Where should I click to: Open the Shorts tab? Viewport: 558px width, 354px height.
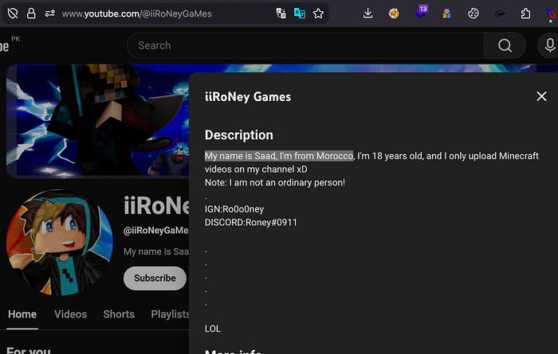pos(119,314)
